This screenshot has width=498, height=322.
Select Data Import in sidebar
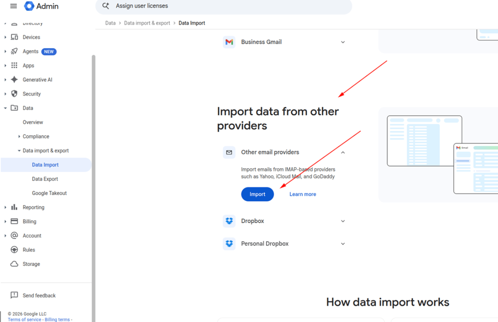pos(46,165)
